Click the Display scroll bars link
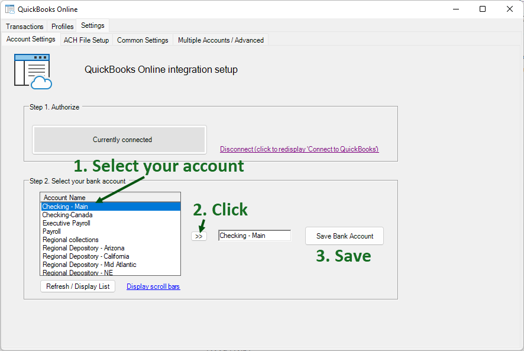 click(x=153, y=286)
